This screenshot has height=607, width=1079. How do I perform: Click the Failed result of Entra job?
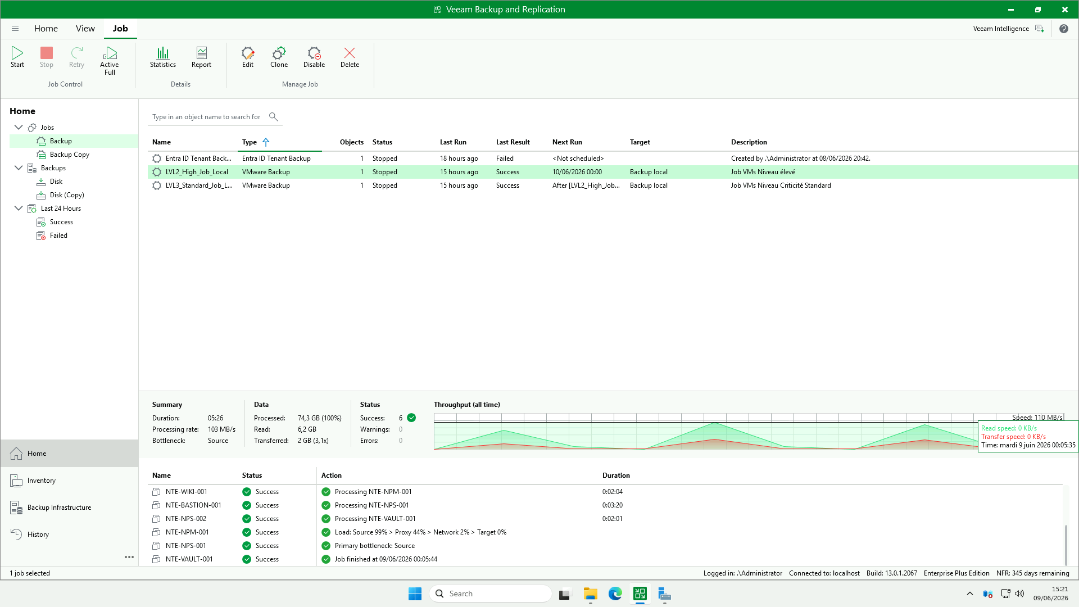click(x=505, y=158)
